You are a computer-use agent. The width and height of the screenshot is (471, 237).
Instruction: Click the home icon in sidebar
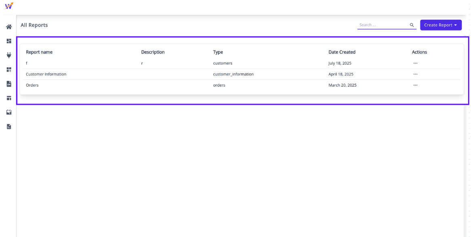coord(9,27)
